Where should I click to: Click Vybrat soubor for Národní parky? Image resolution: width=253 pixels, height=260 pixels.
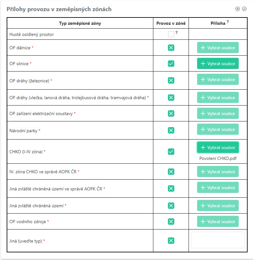[x=218, y=129]
